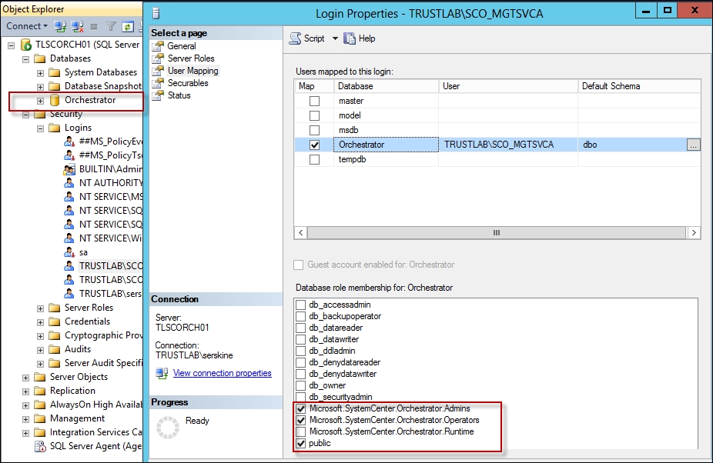Click the Login Properties window title icon
Viewport: 713px width, 463px height.
pos(156,13)
